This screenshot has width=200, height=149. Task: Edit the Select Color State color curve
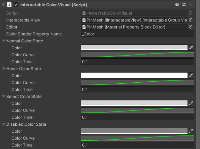pyautogui.click(x=137, y=110)
